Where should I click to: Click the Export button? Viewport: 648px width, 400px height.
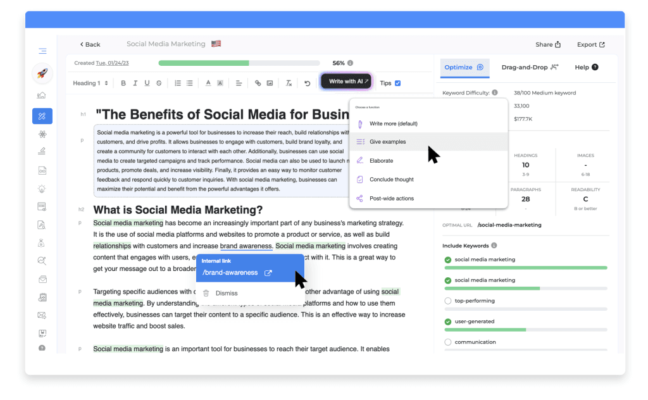590,45
